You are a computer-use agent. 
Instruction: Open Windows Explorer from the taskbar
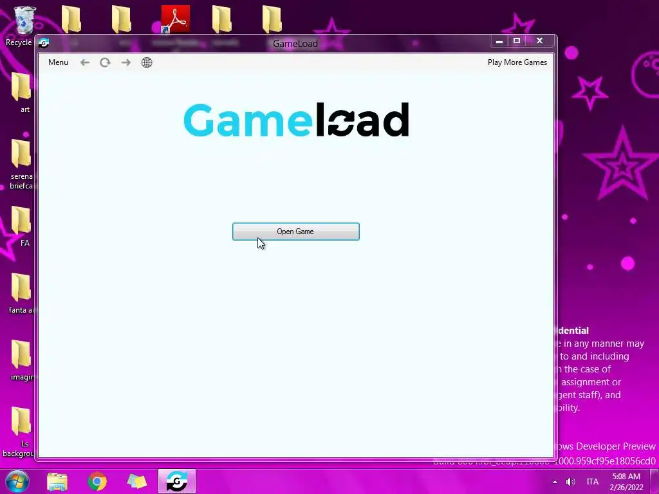click(57, 482)
